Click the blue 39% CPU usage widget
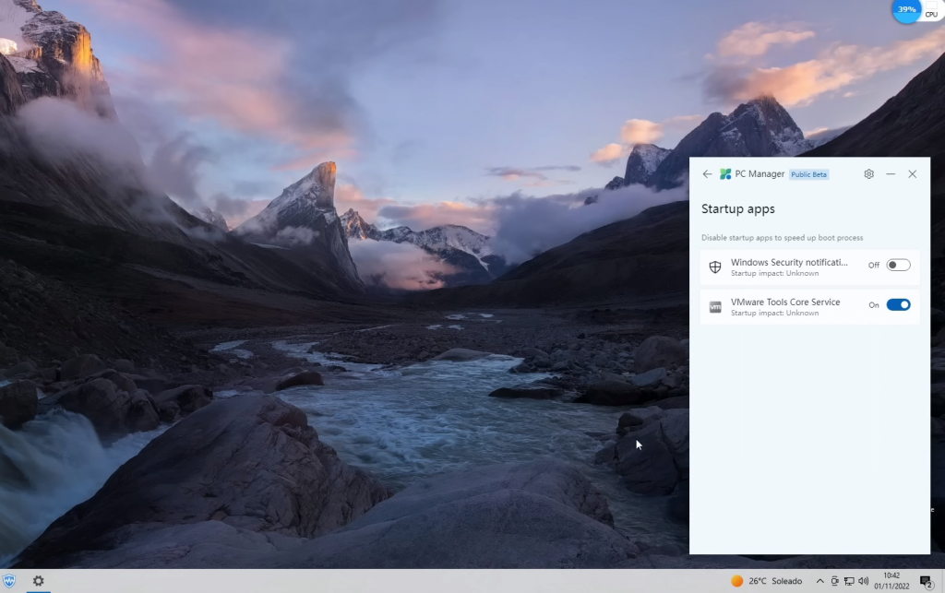This screenshot has width=945, height=593. click(908, 10)
